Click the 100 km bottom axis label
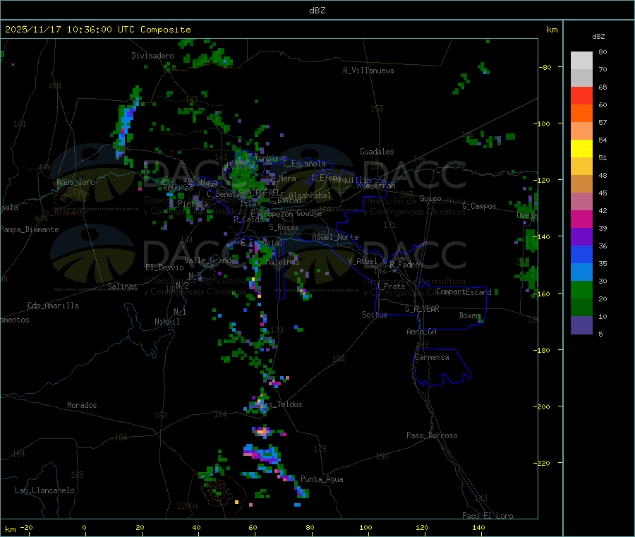 click(365, 527)
